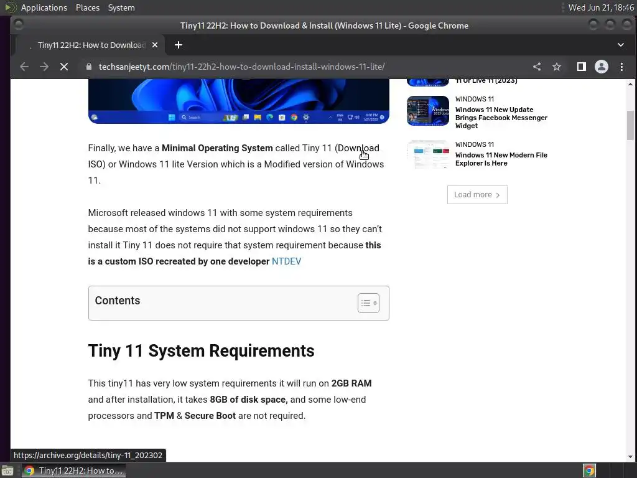Click the 'Secure Boot' bold text
The height and width of the screenshot is (478, 637).
(210, 416)
